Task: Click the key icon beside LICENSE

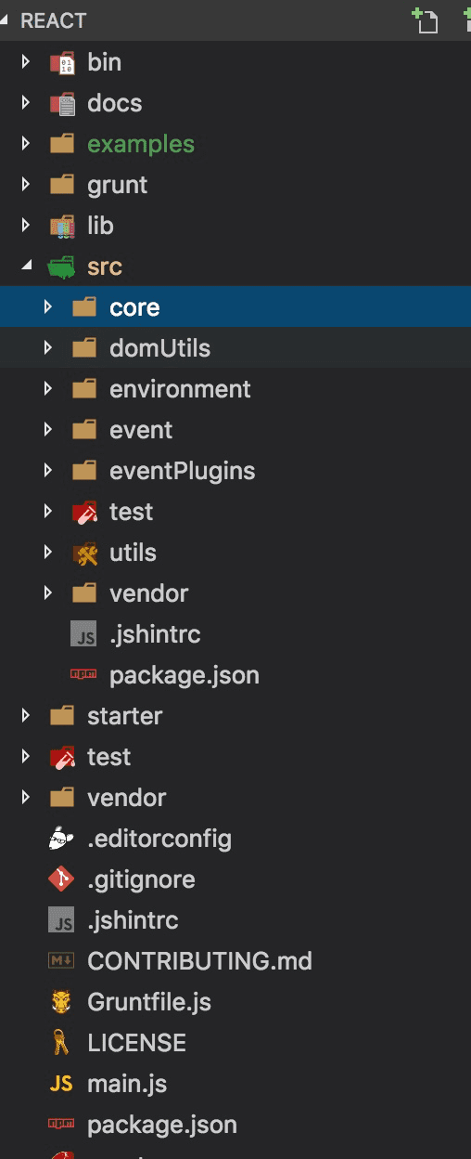Action: tap(62, 1043)
